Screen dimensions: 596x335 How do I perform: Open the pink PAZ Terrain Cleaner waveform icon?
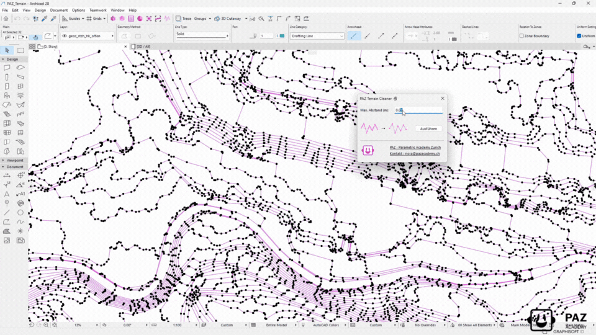tap(167, 18)
